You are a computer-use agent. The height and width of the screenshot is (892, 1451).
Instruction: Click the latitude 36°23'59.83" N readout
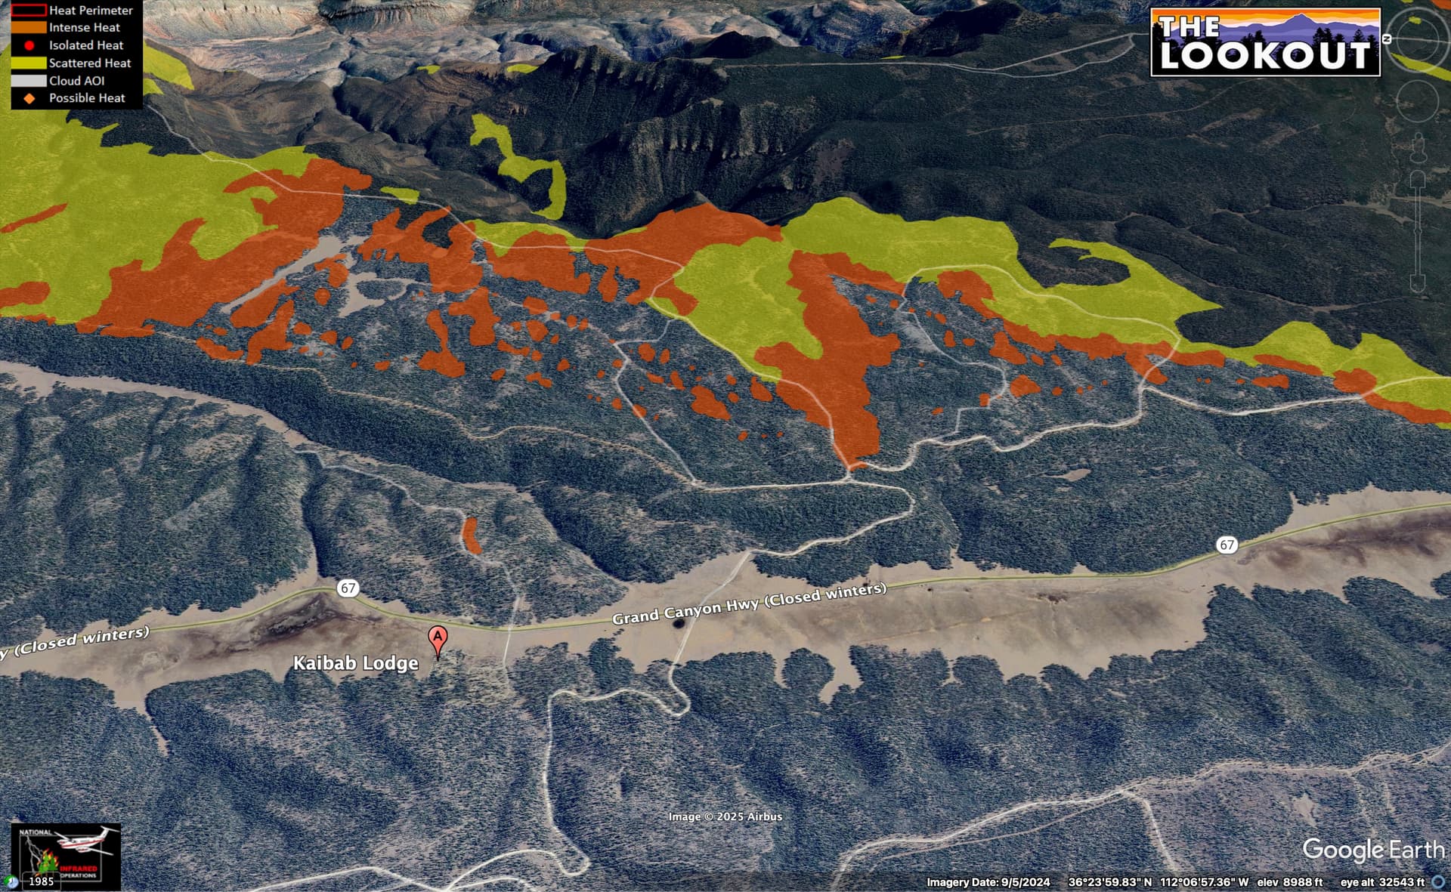point(1110,882)
